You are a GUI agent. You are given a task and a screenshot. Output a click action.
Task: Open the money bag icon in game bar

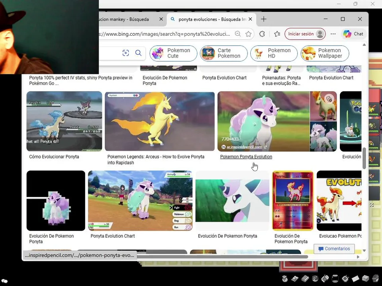(285, 278)
